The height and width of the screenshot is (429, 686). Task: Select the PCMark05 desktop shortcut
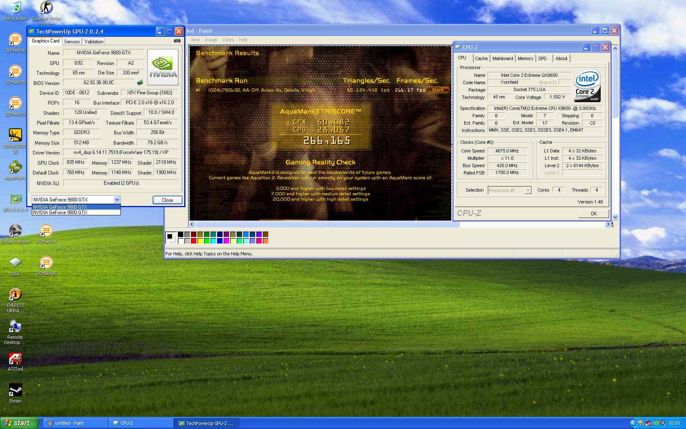pyautogui.click(x=46, y=266)
